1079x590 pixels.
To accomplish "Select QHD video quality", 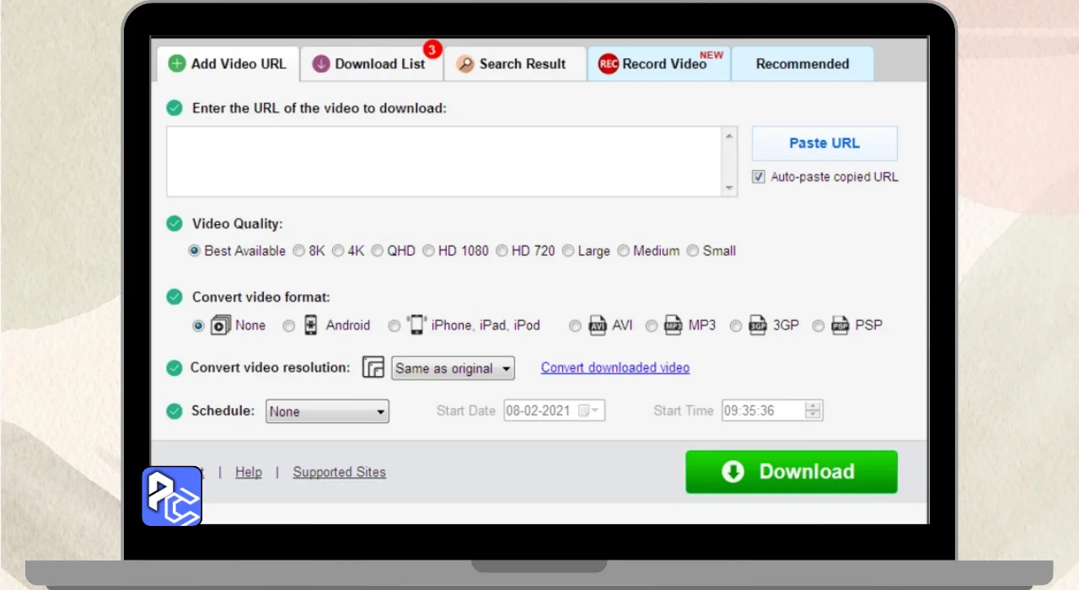I will coord(378,250).
